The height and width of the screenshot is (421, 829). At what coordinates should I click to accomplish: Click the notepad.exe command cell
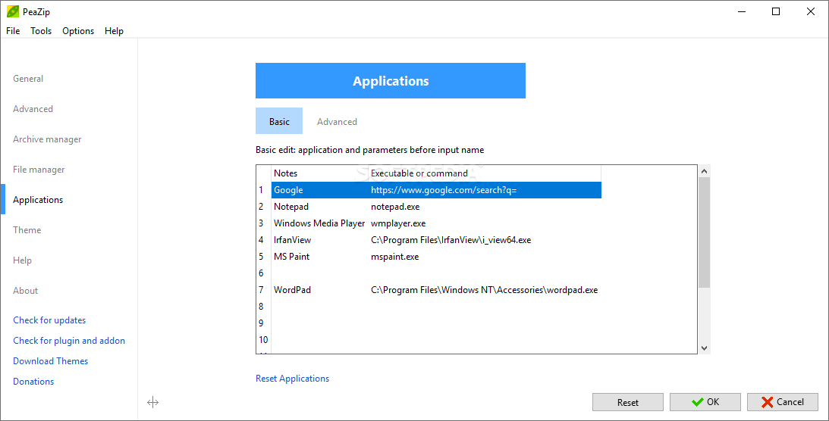[485, 207]
